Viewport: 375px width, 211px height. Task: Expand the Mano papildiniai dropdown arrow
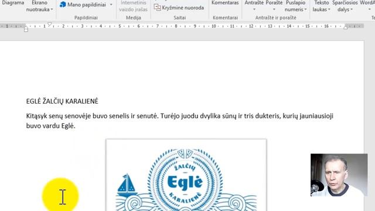click(x=111, y=5)
